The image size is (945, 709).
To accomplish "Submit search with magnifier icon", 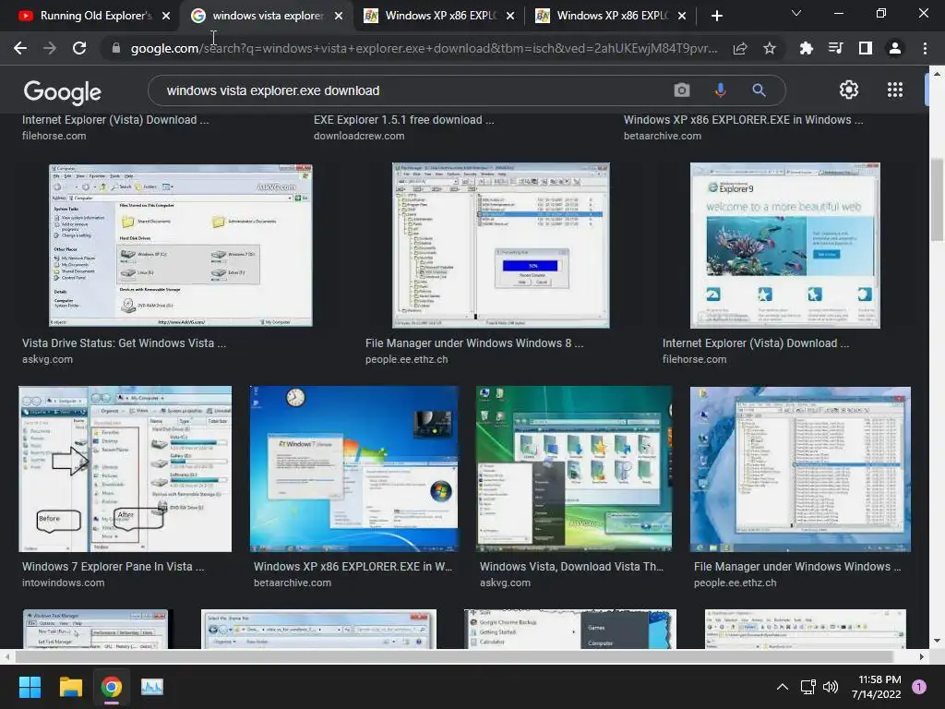I will coord(759,90).
